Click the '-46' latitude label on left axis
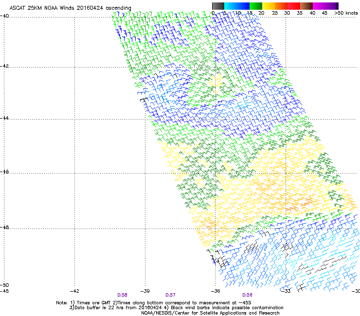 4,172
